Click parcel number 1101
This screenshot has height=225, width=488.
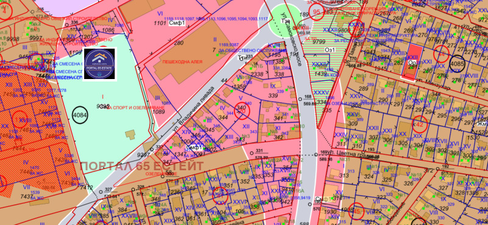tap(160, 22)
